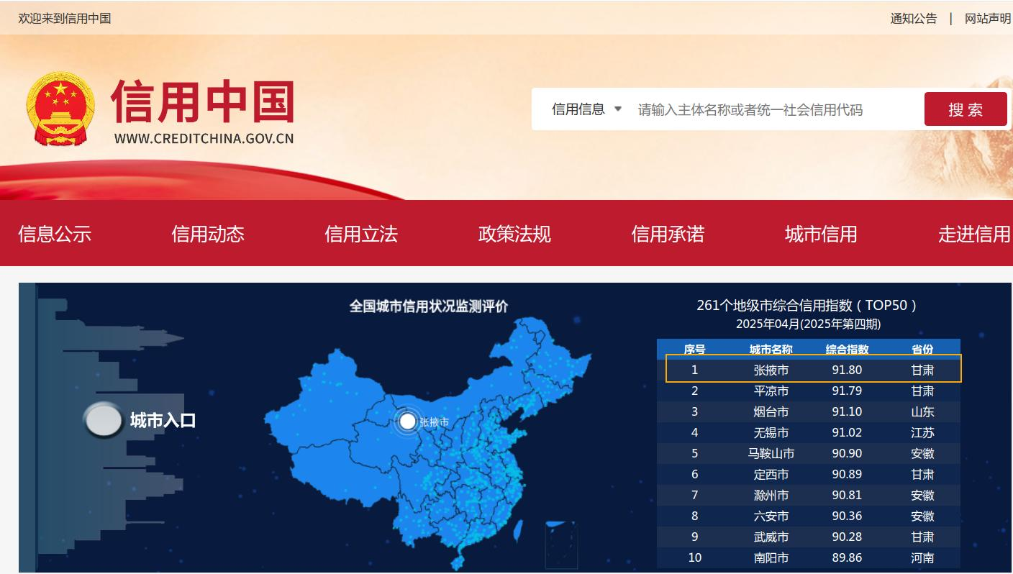
Task: Click the 261个地级市综合信用指数 title
Action: pos(808,305)
